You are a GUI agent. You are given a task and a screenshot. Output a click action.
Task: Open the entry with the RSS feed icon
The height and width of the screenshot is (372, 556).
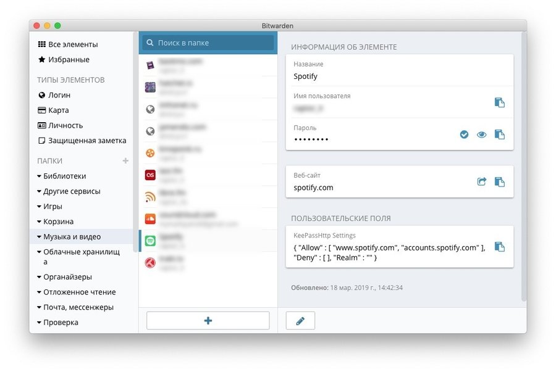click(x=208, y=197)
